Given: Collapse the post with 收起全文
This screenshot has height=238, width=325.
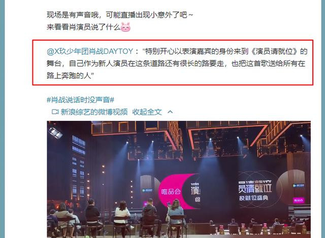Looking at the screenshot, I should (x=147, y=112).
